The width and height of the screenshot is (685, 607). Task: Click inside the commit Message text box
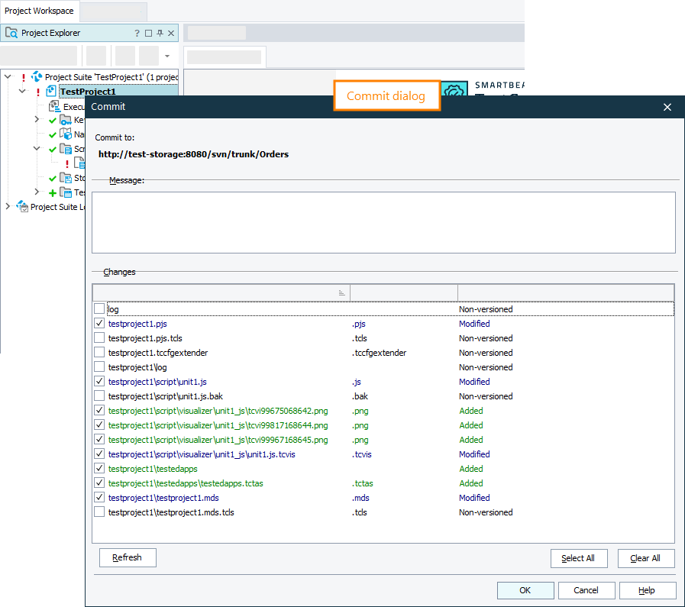[x=383, y=222]
